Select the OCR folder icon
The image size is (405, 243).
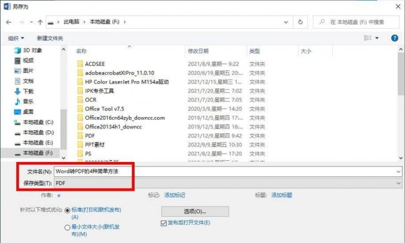pos(80,100)
